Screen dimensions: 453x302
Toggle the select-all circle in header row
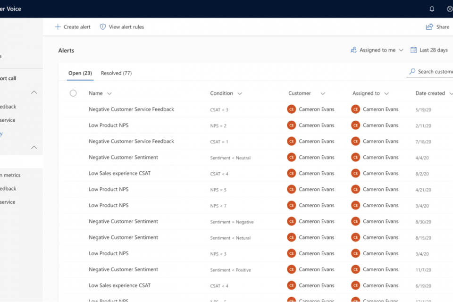point(73,93)
